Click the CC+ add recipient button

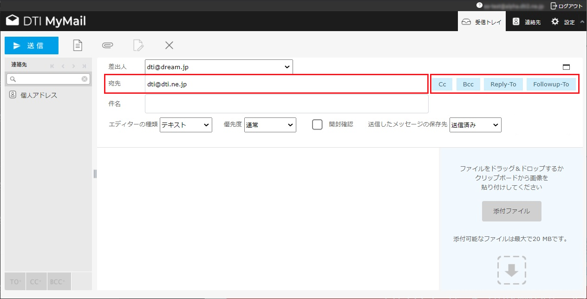(x=36, y=281)
